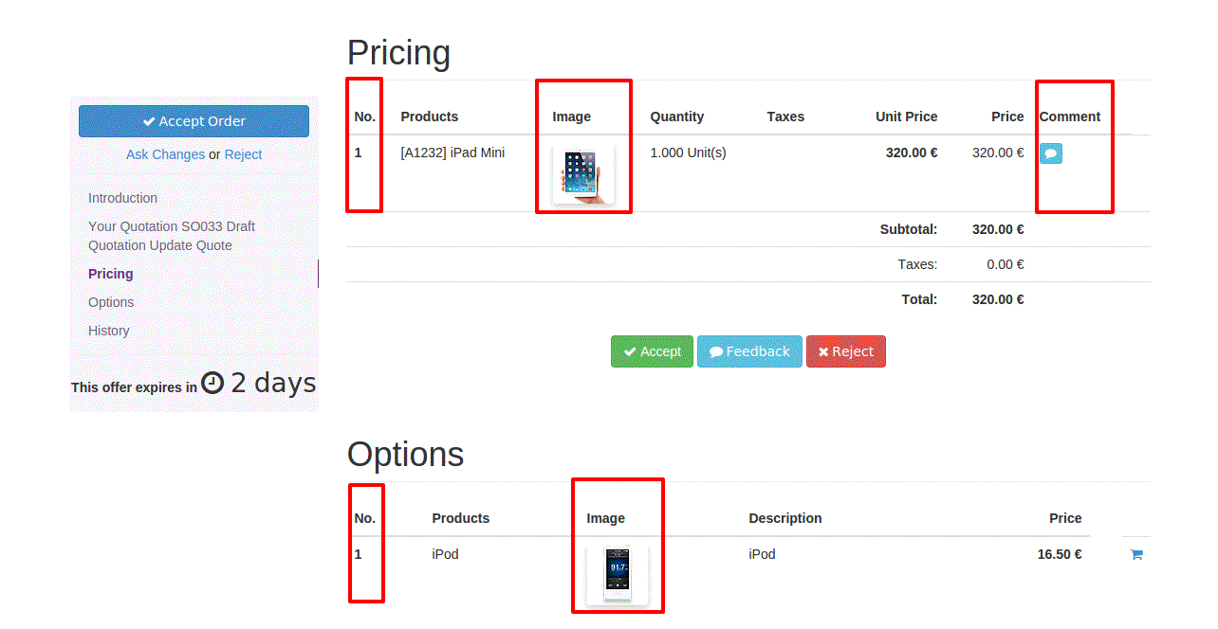1218x629 pixels.
Task: Click the shopping cart icon for iPod
Action: point(1136,555)
